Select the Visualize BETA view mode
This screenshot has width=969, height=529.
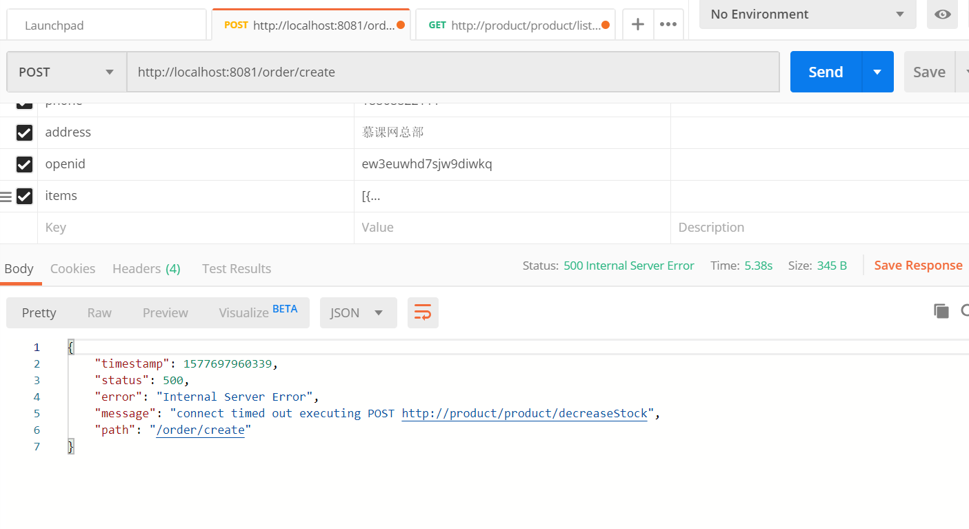(x=258, y=312)
